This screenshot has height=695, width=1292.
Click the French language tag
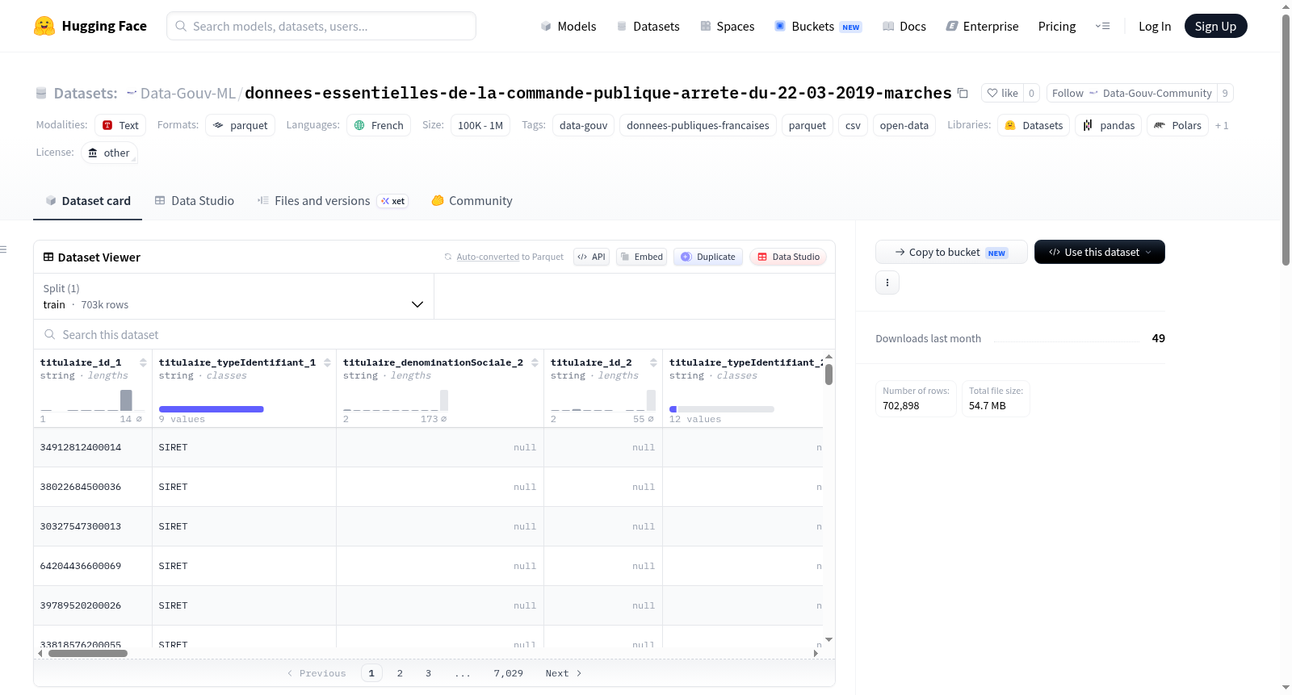[379, 125]
